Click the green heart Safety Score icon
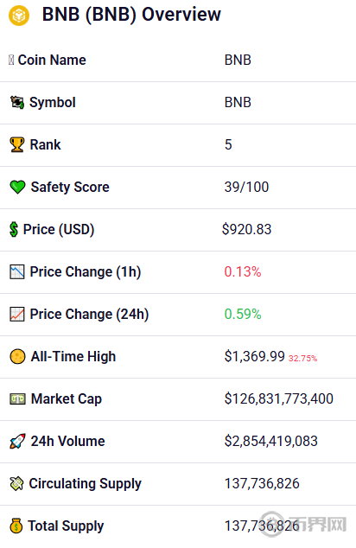Screen dimensions: 356x548 point(17,187)
